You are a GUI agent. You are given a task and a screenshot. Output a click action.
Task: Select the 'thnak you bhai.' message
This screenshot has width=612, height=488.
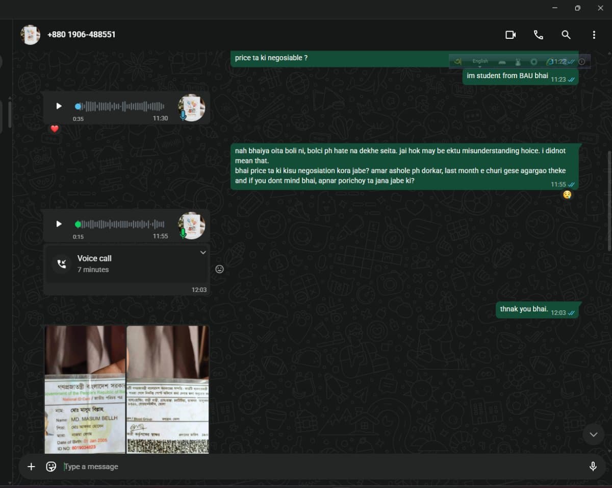coord(538,310)
